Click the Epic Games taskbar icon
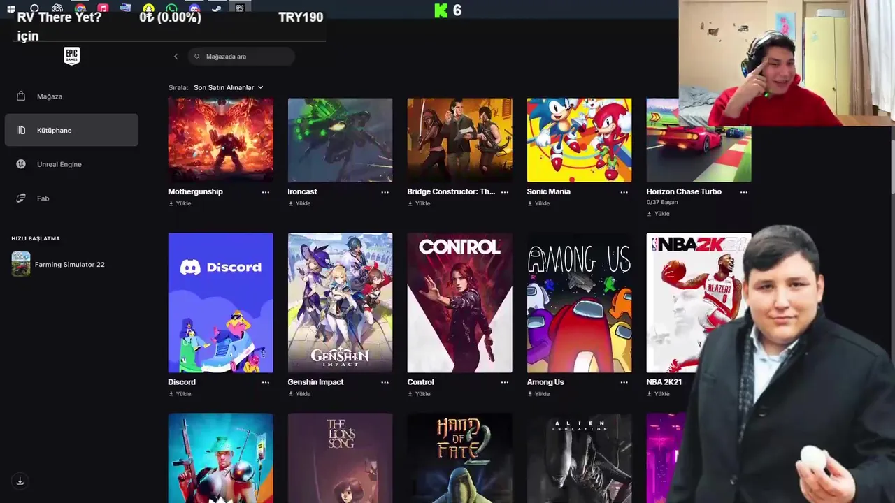This screenshot has width=895, height=503. tap(240, 8)
